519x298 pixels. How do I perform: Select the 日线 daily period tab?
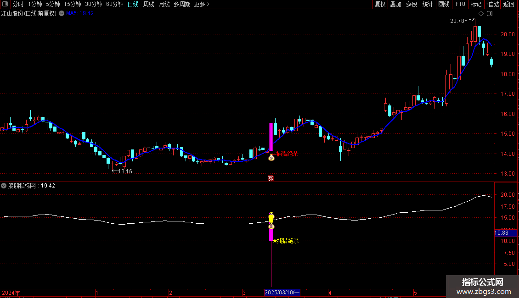133,4
